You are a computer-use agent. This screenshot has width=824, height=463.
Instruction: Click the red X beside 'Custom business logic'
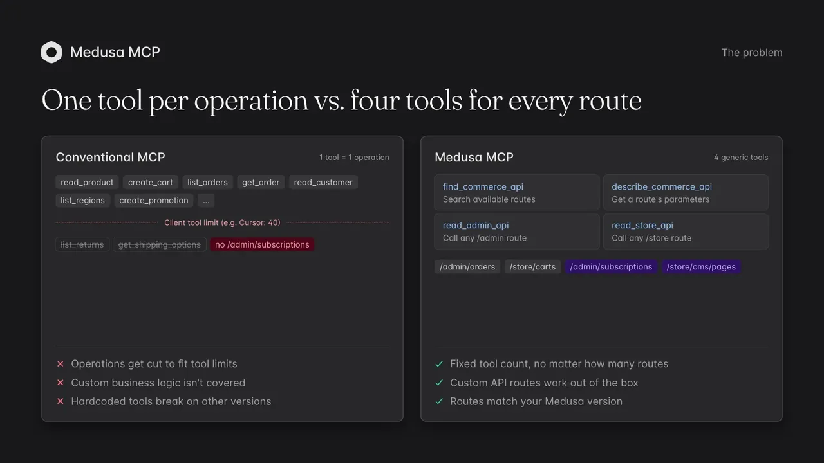pyautogui.click(x=61, y=383)
